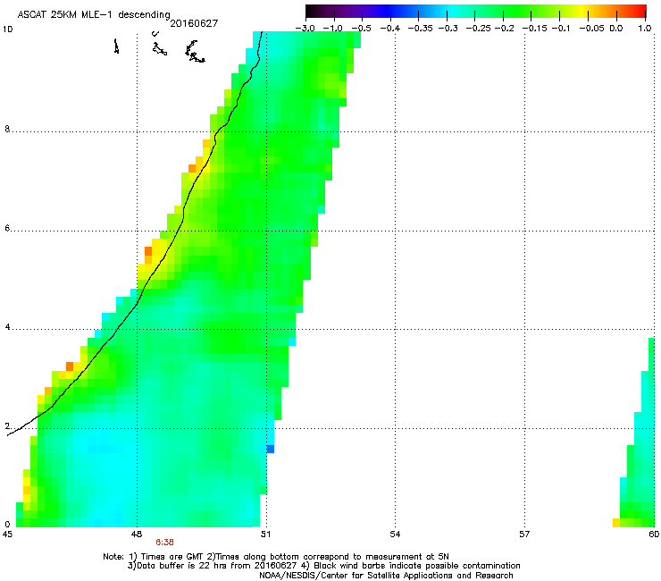Click the latitude axis label 10

7,29
